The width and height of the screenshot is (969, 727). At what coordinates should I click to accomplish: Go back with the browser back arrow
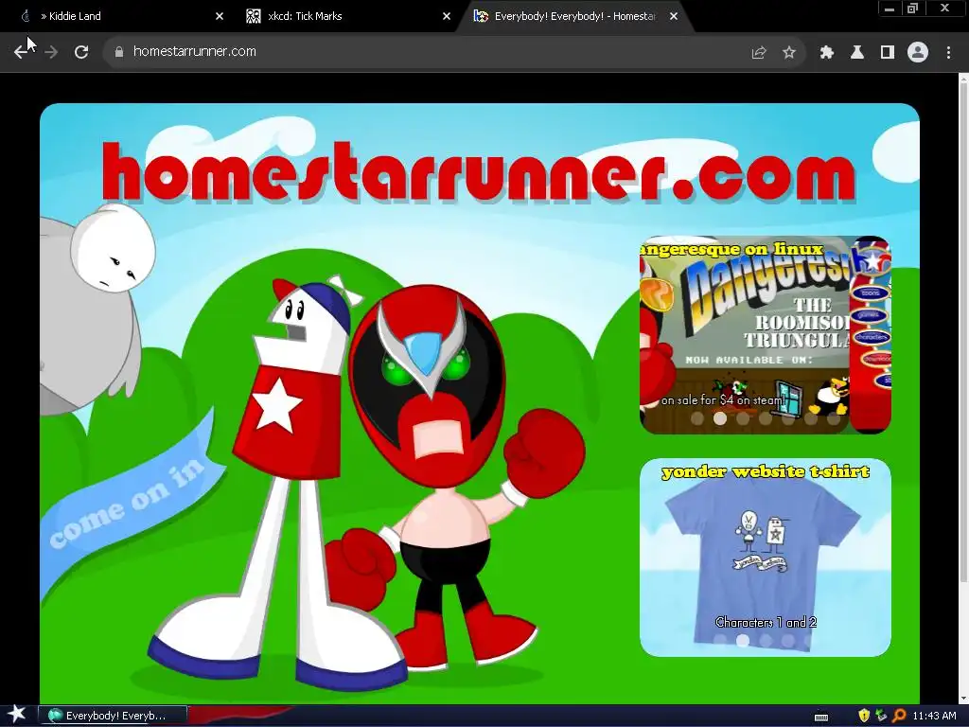coord(21,52)
